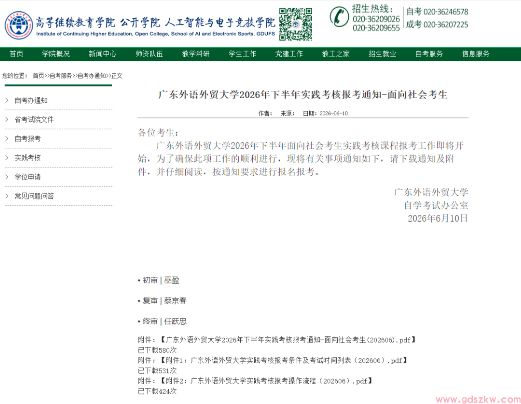The image size is (521, 404).
Task: Download 附件1 报考条件及考试时间列表 pdf
Action: pos(284,361)
